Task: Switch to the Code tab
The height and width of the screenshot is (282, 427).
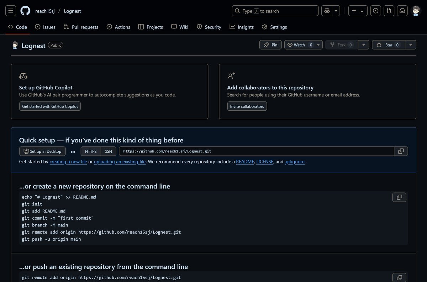Action: point(17,27)
